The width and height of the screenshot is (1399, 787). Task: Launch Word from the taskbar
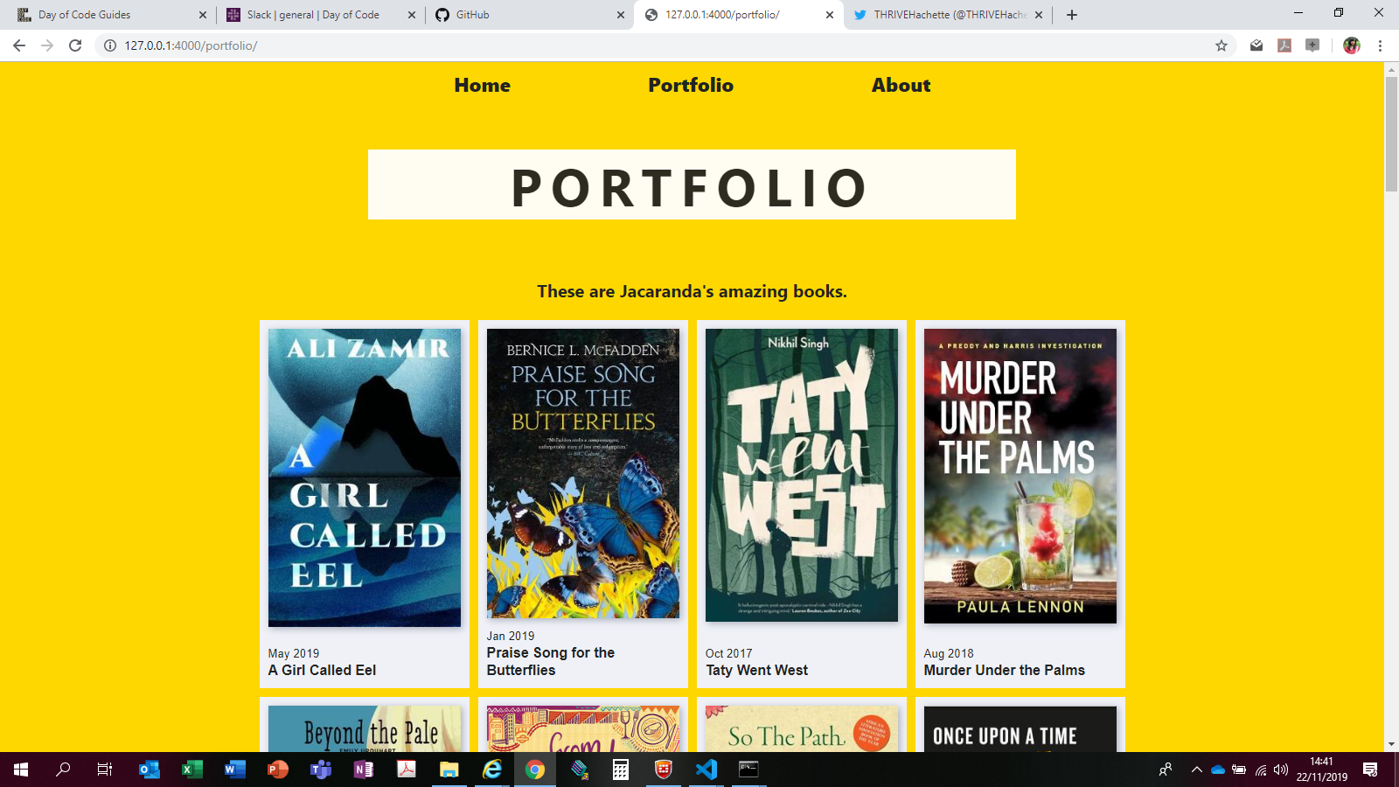point(234,770)
